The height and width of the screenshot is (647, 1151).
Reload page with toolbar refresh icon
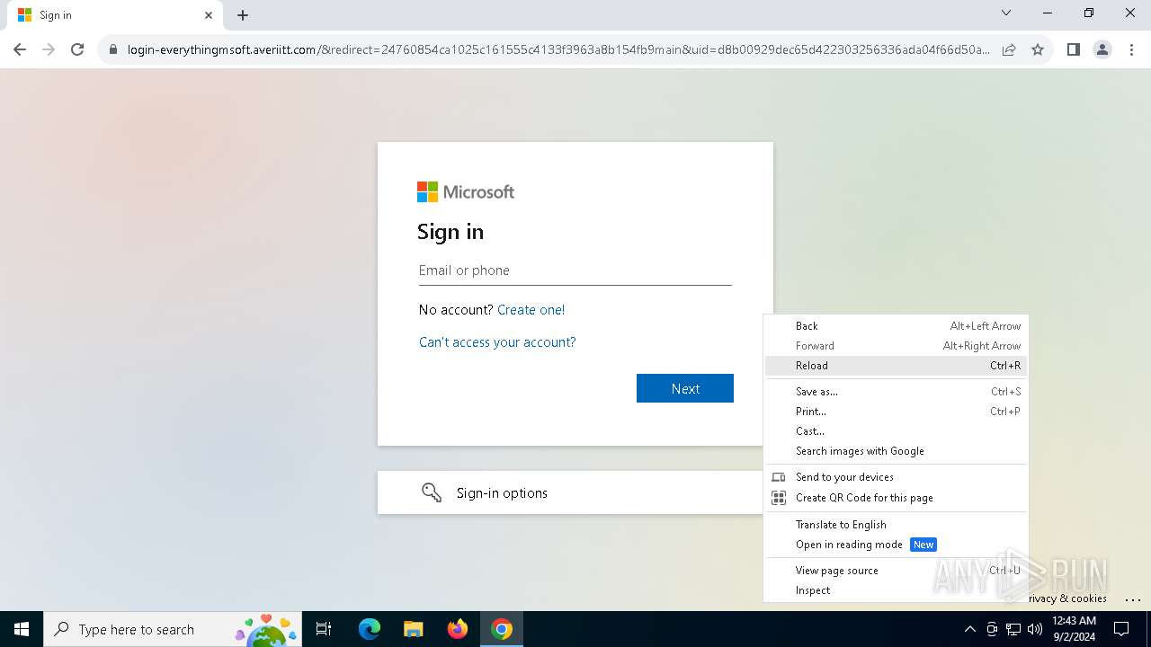77,49
